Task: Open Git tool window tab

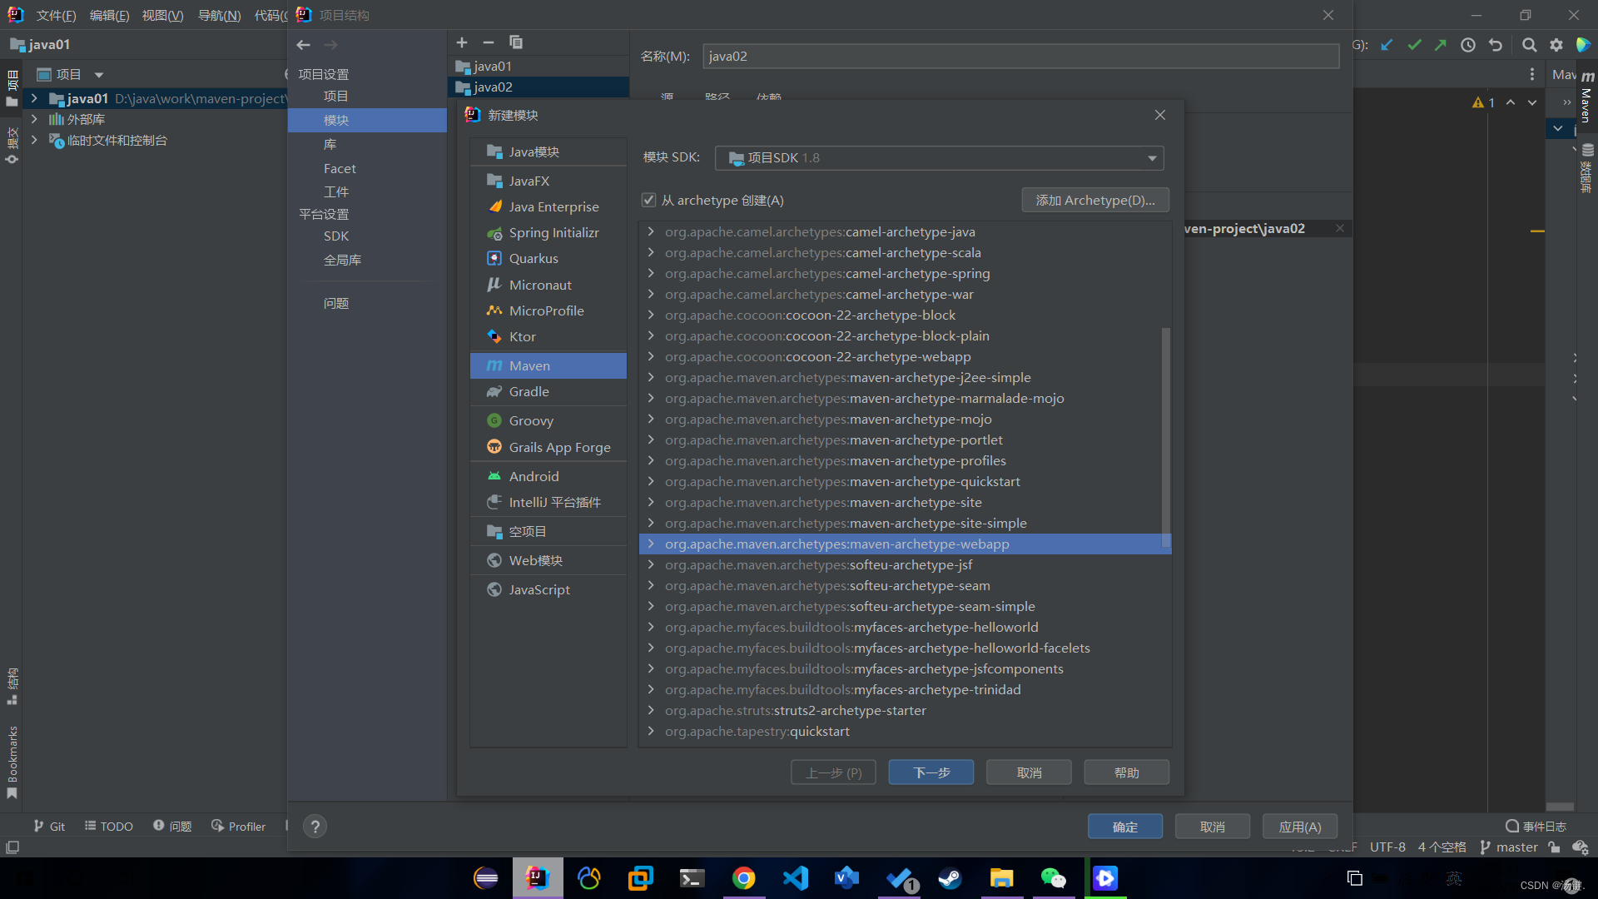Action: coord(49,826)
